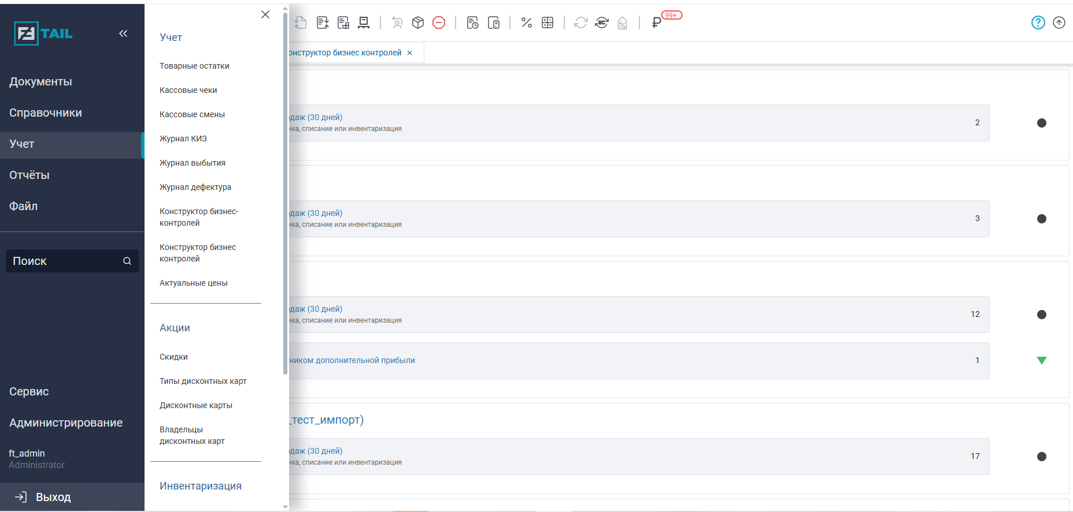
Task: Open the help question mark icon
Action: click(x=1038, y=23)
